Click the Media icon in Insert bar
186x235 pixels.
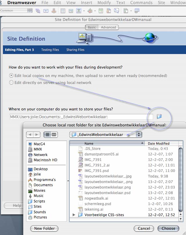tap(90, 11)
